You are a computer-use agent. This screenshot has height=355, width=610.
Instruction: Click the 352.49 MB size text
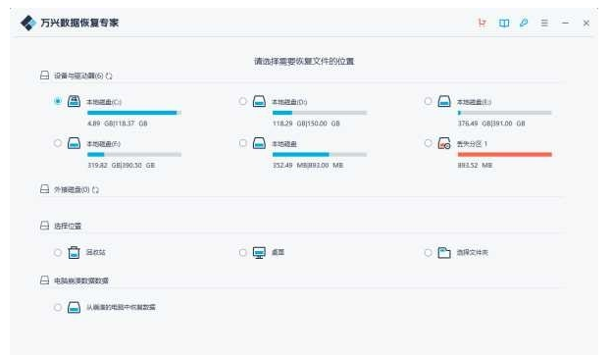pos(308,166)
